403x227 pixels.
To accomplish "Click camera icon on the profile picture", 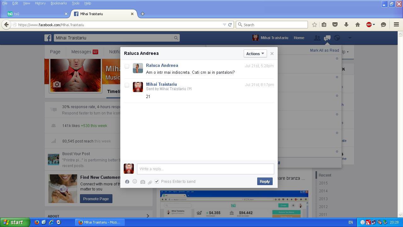I will tap(57, 84).
